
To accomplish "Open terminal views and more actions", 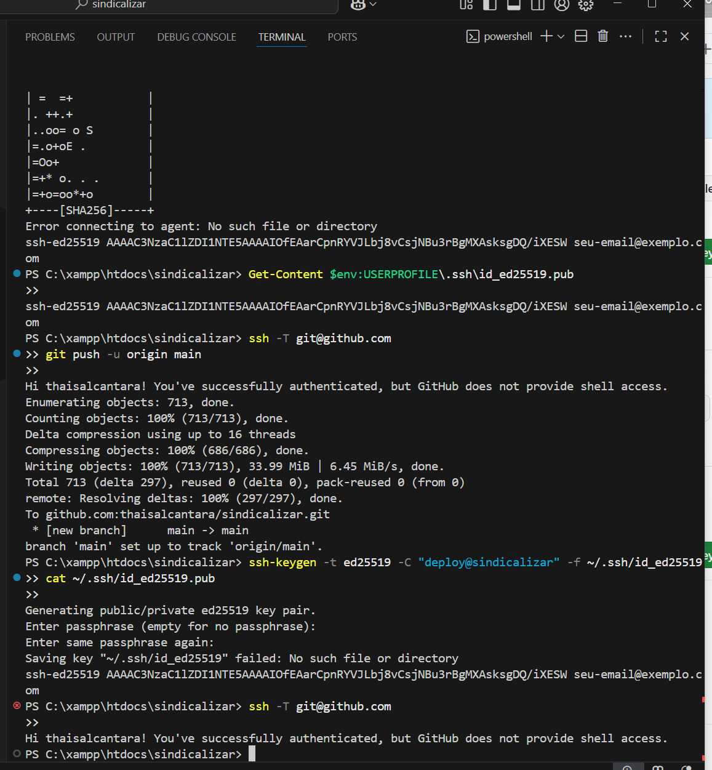I will [626, 36].
